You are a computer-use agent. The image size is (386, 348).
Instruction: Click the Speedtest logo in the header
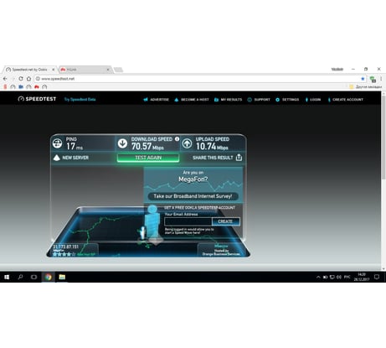(37, 99)
